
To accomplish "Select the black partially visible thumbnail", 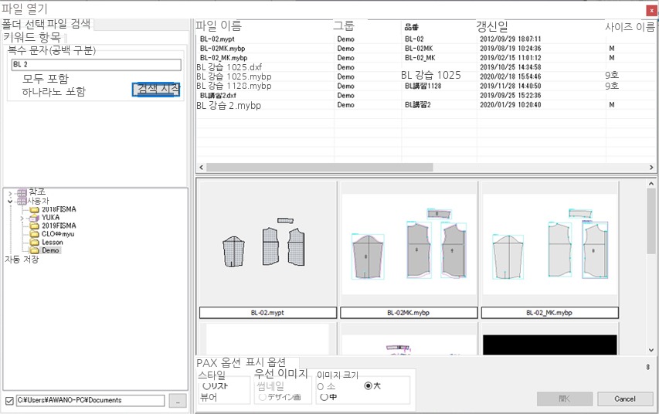I will [x=550, y=344].
